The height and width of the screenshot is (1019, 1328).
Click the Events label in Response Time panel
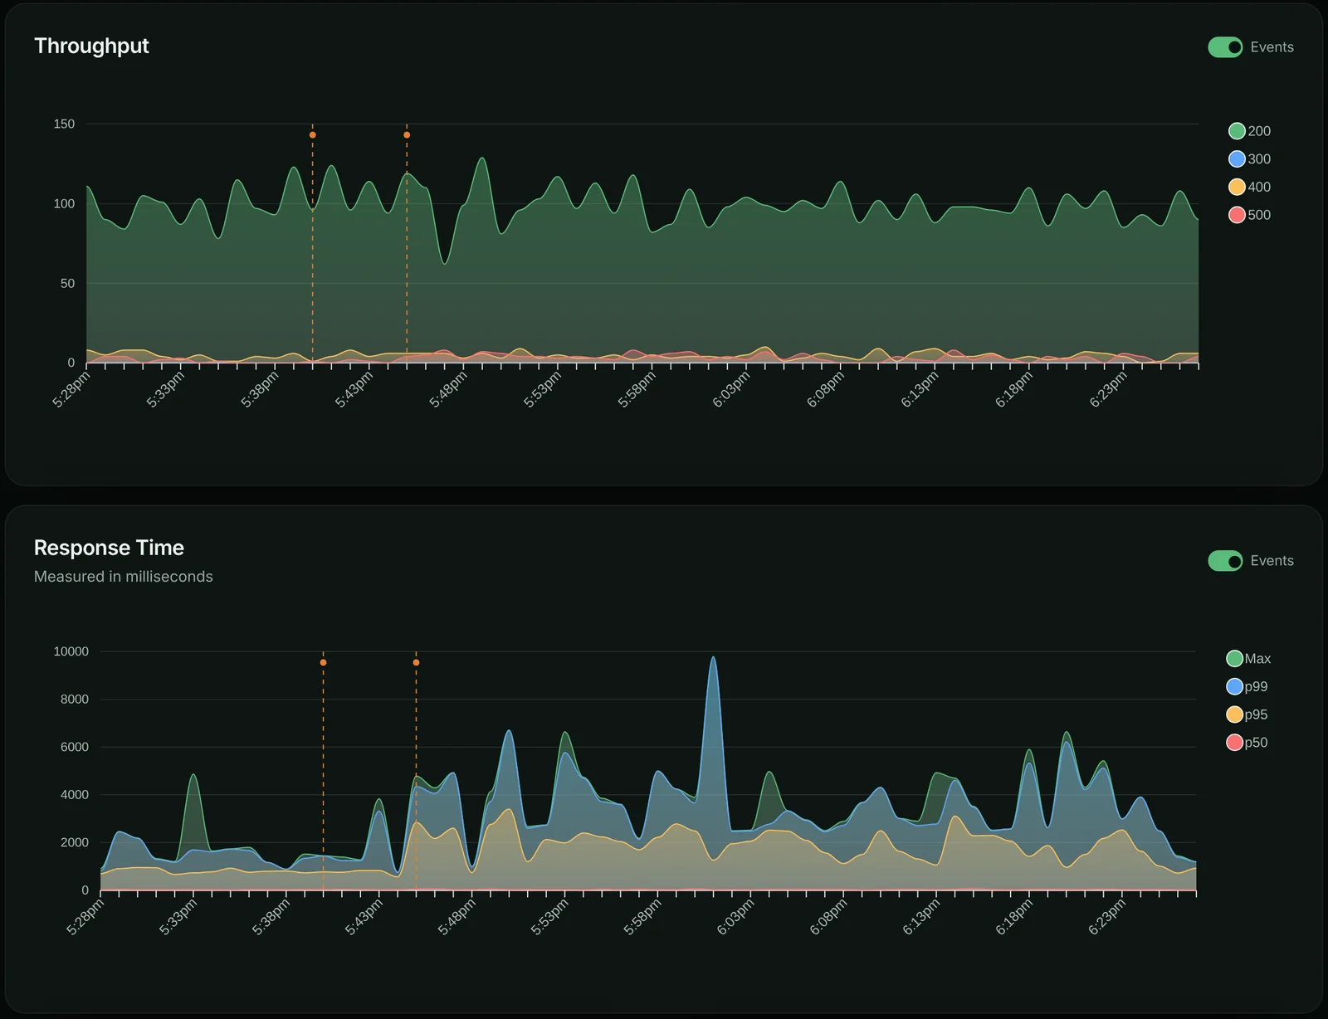pyautogui.click(x=1272, y=561)
